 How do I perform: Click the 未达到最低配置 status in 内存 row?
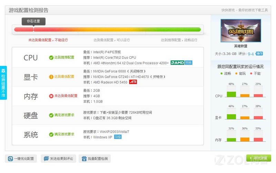[66, 96]
